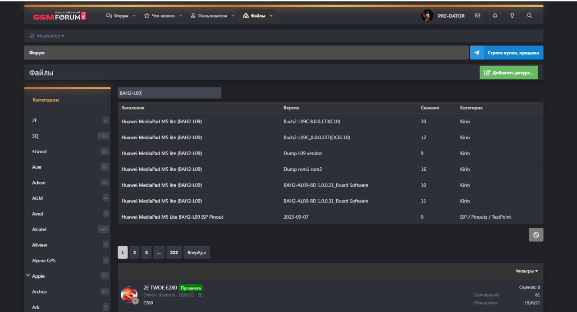Open the Dimon_daemon author link
This screenshot has width=577, height=312.
(x=159, y=295)
